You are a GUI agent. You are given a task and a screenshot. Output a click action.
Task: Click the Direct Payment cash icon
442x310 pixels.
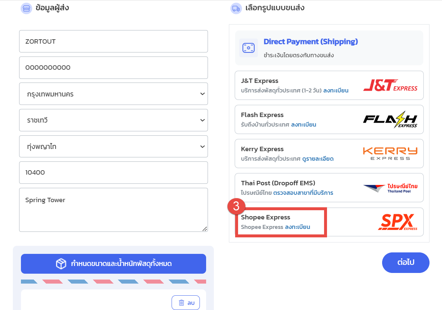click(248, 48)
